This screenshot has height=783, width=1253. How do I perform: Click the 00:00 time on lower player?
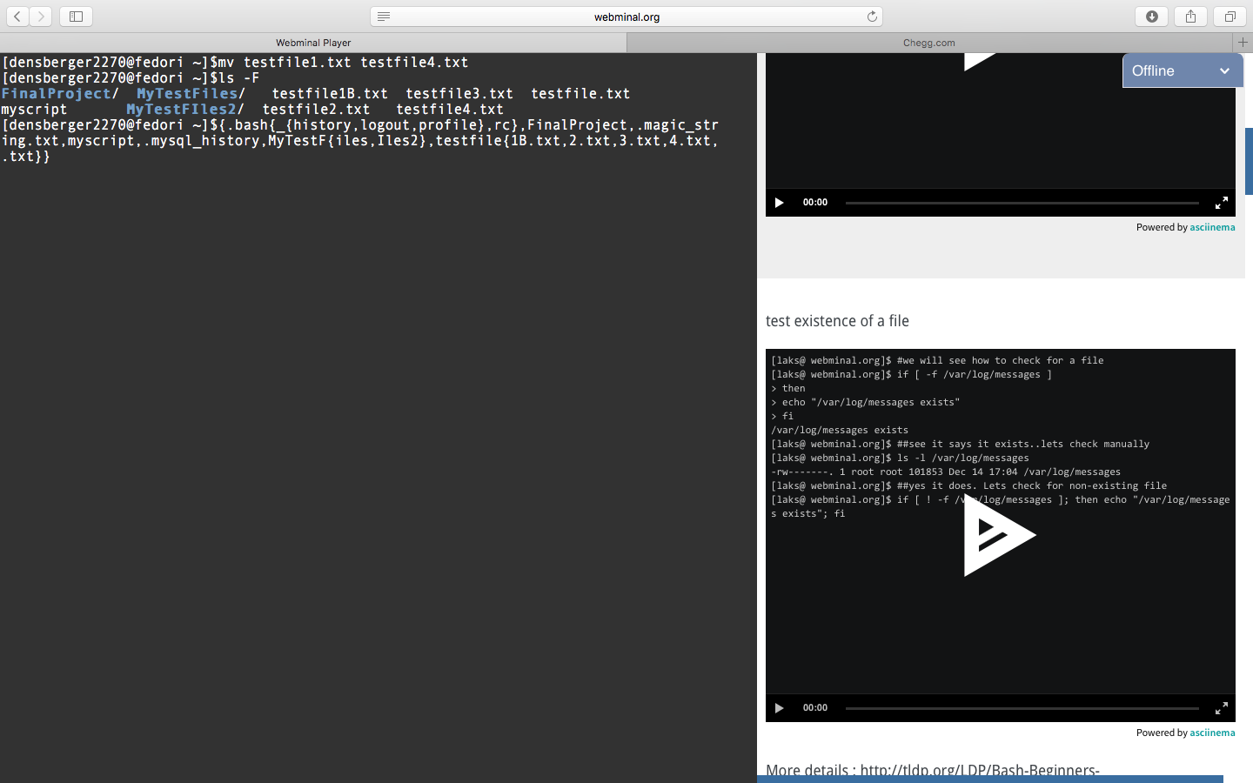[x=815, y=708]
